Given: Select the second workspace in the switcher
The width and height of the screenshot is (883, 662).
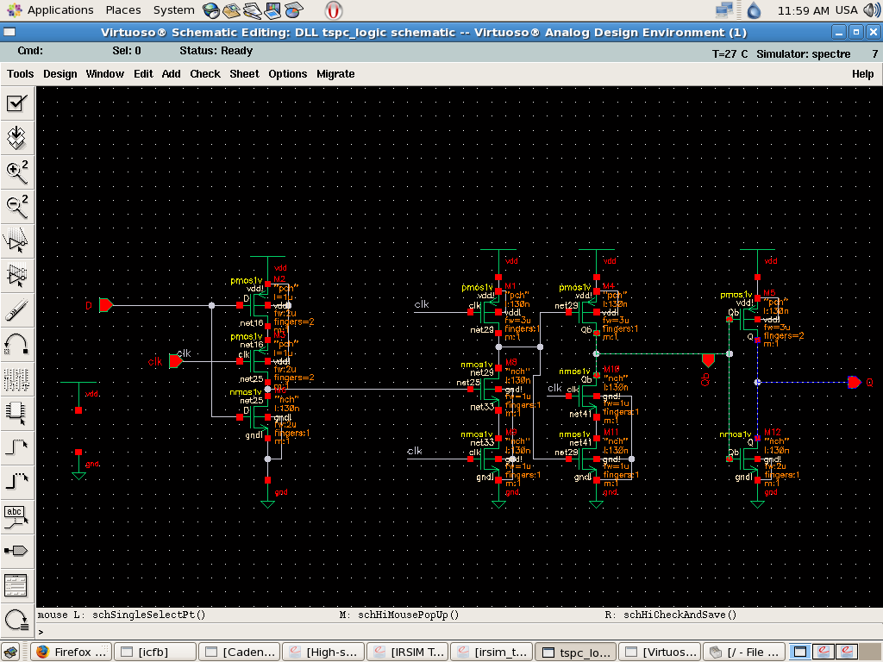Looking at the screenshot, I should click(823, 652).
